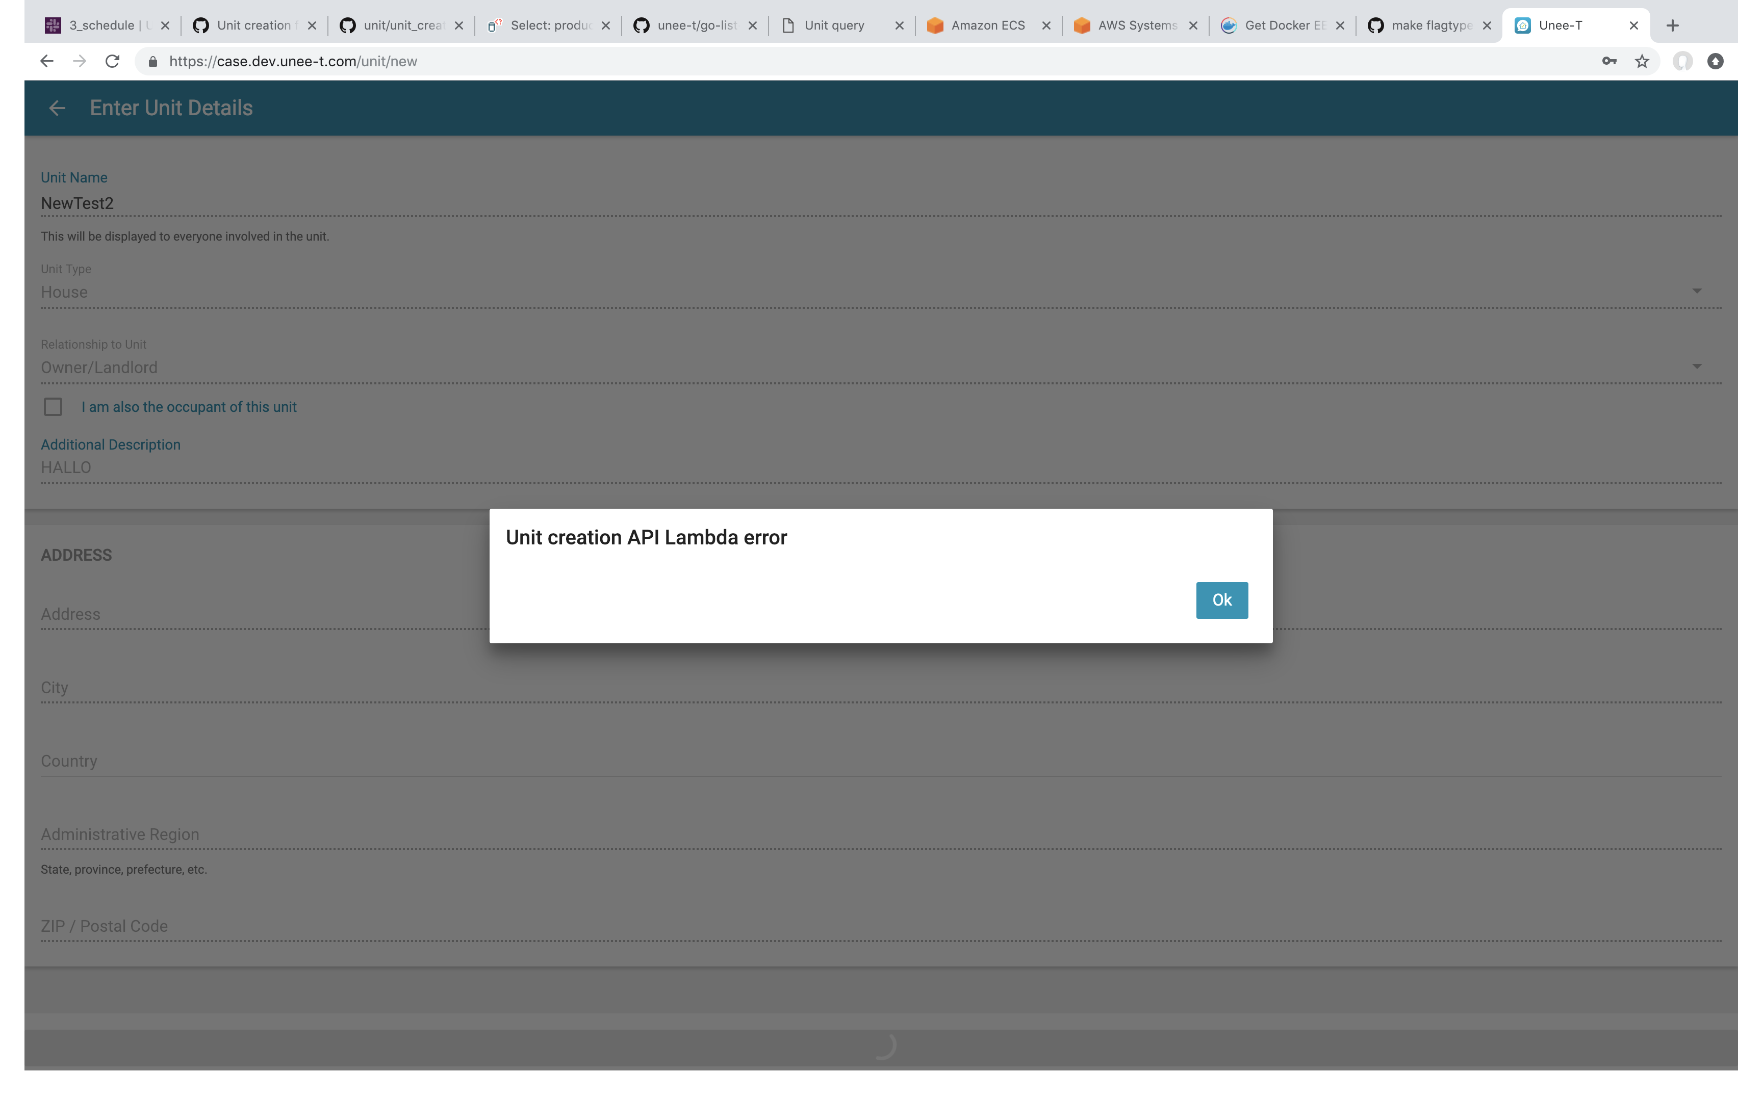This screenshot has width=1738, height=1099.
Task: Click the Docker whale icon on Get Docker tab
Action: pyautogui.click(x=1229, y=24)
